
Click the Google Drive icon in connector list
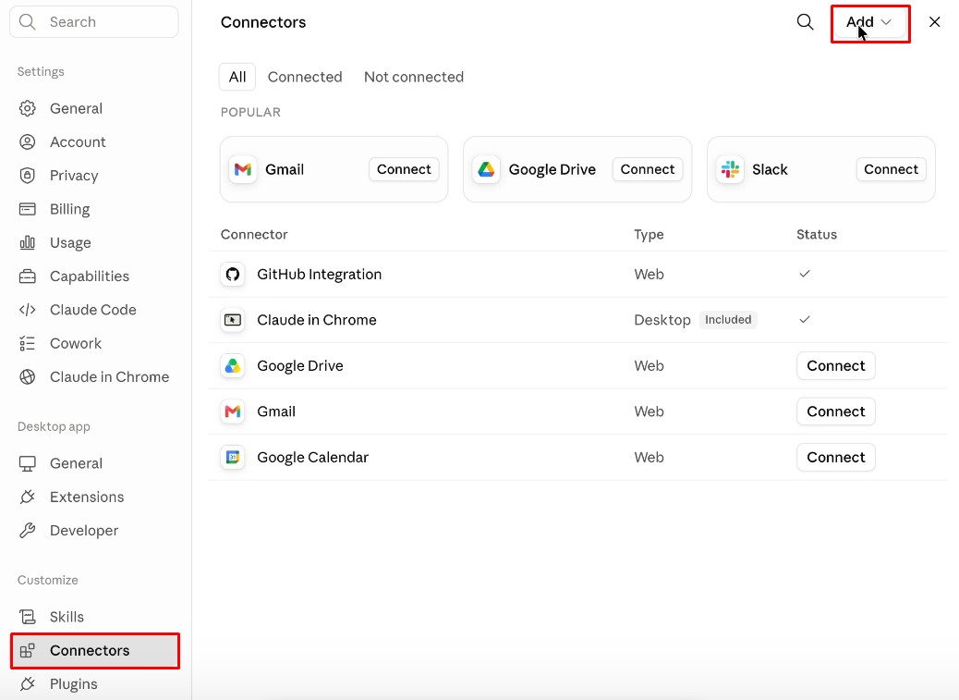click(233, 366)
